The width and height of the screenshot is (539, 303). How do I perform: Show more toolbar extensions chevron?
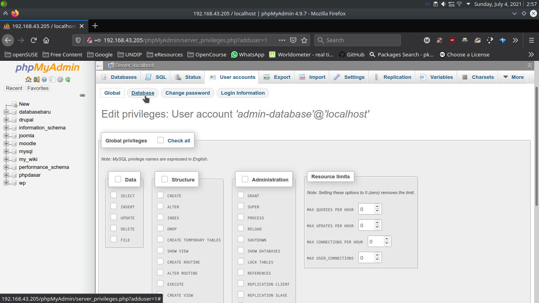tap(515, 40)
